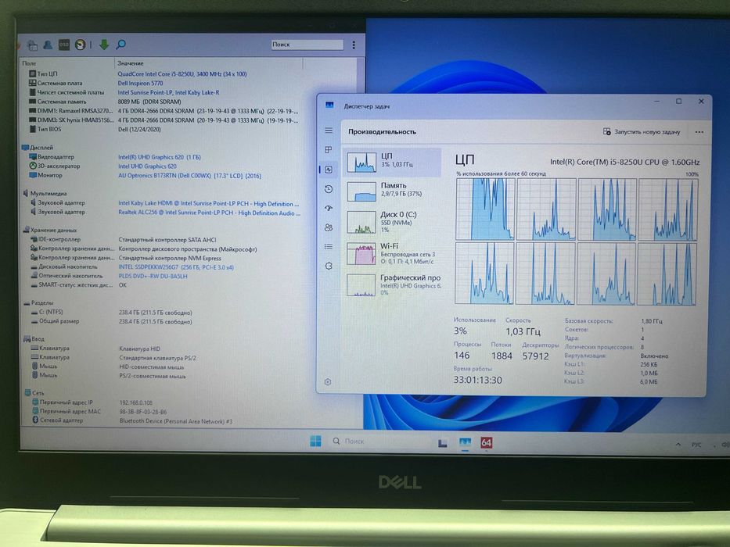The width and height of the screenshot is (730, 547).
Task: Select the Сетевой адаптер Bluetooth icon row
Action: 35,420
